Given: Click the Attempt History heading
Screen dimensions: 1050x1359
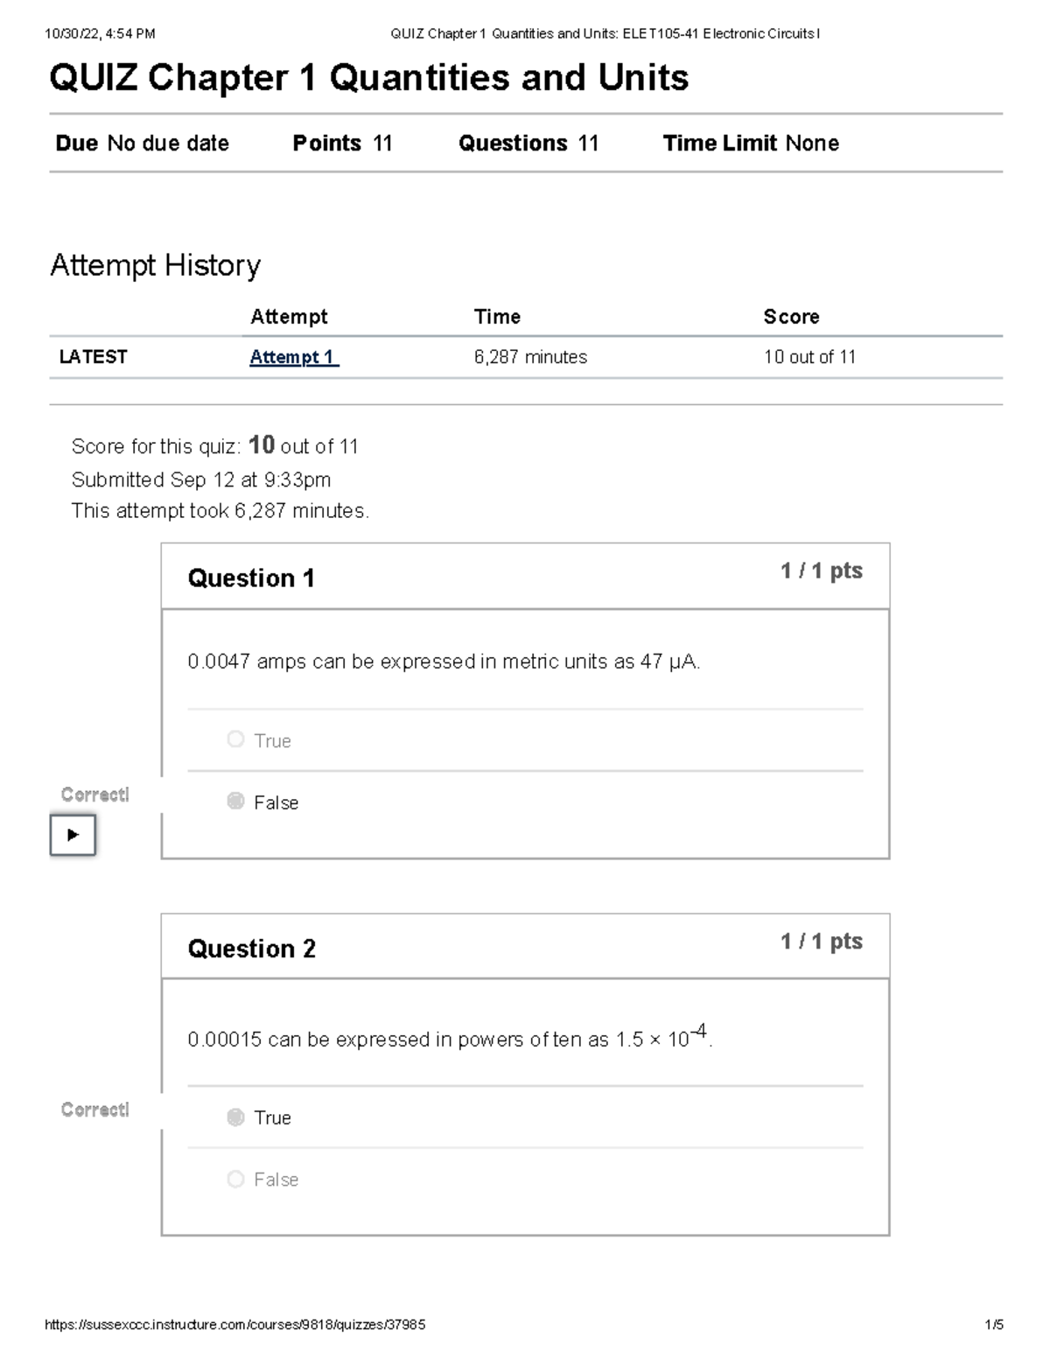Looking at the screenshot, I should pos(156,265).
